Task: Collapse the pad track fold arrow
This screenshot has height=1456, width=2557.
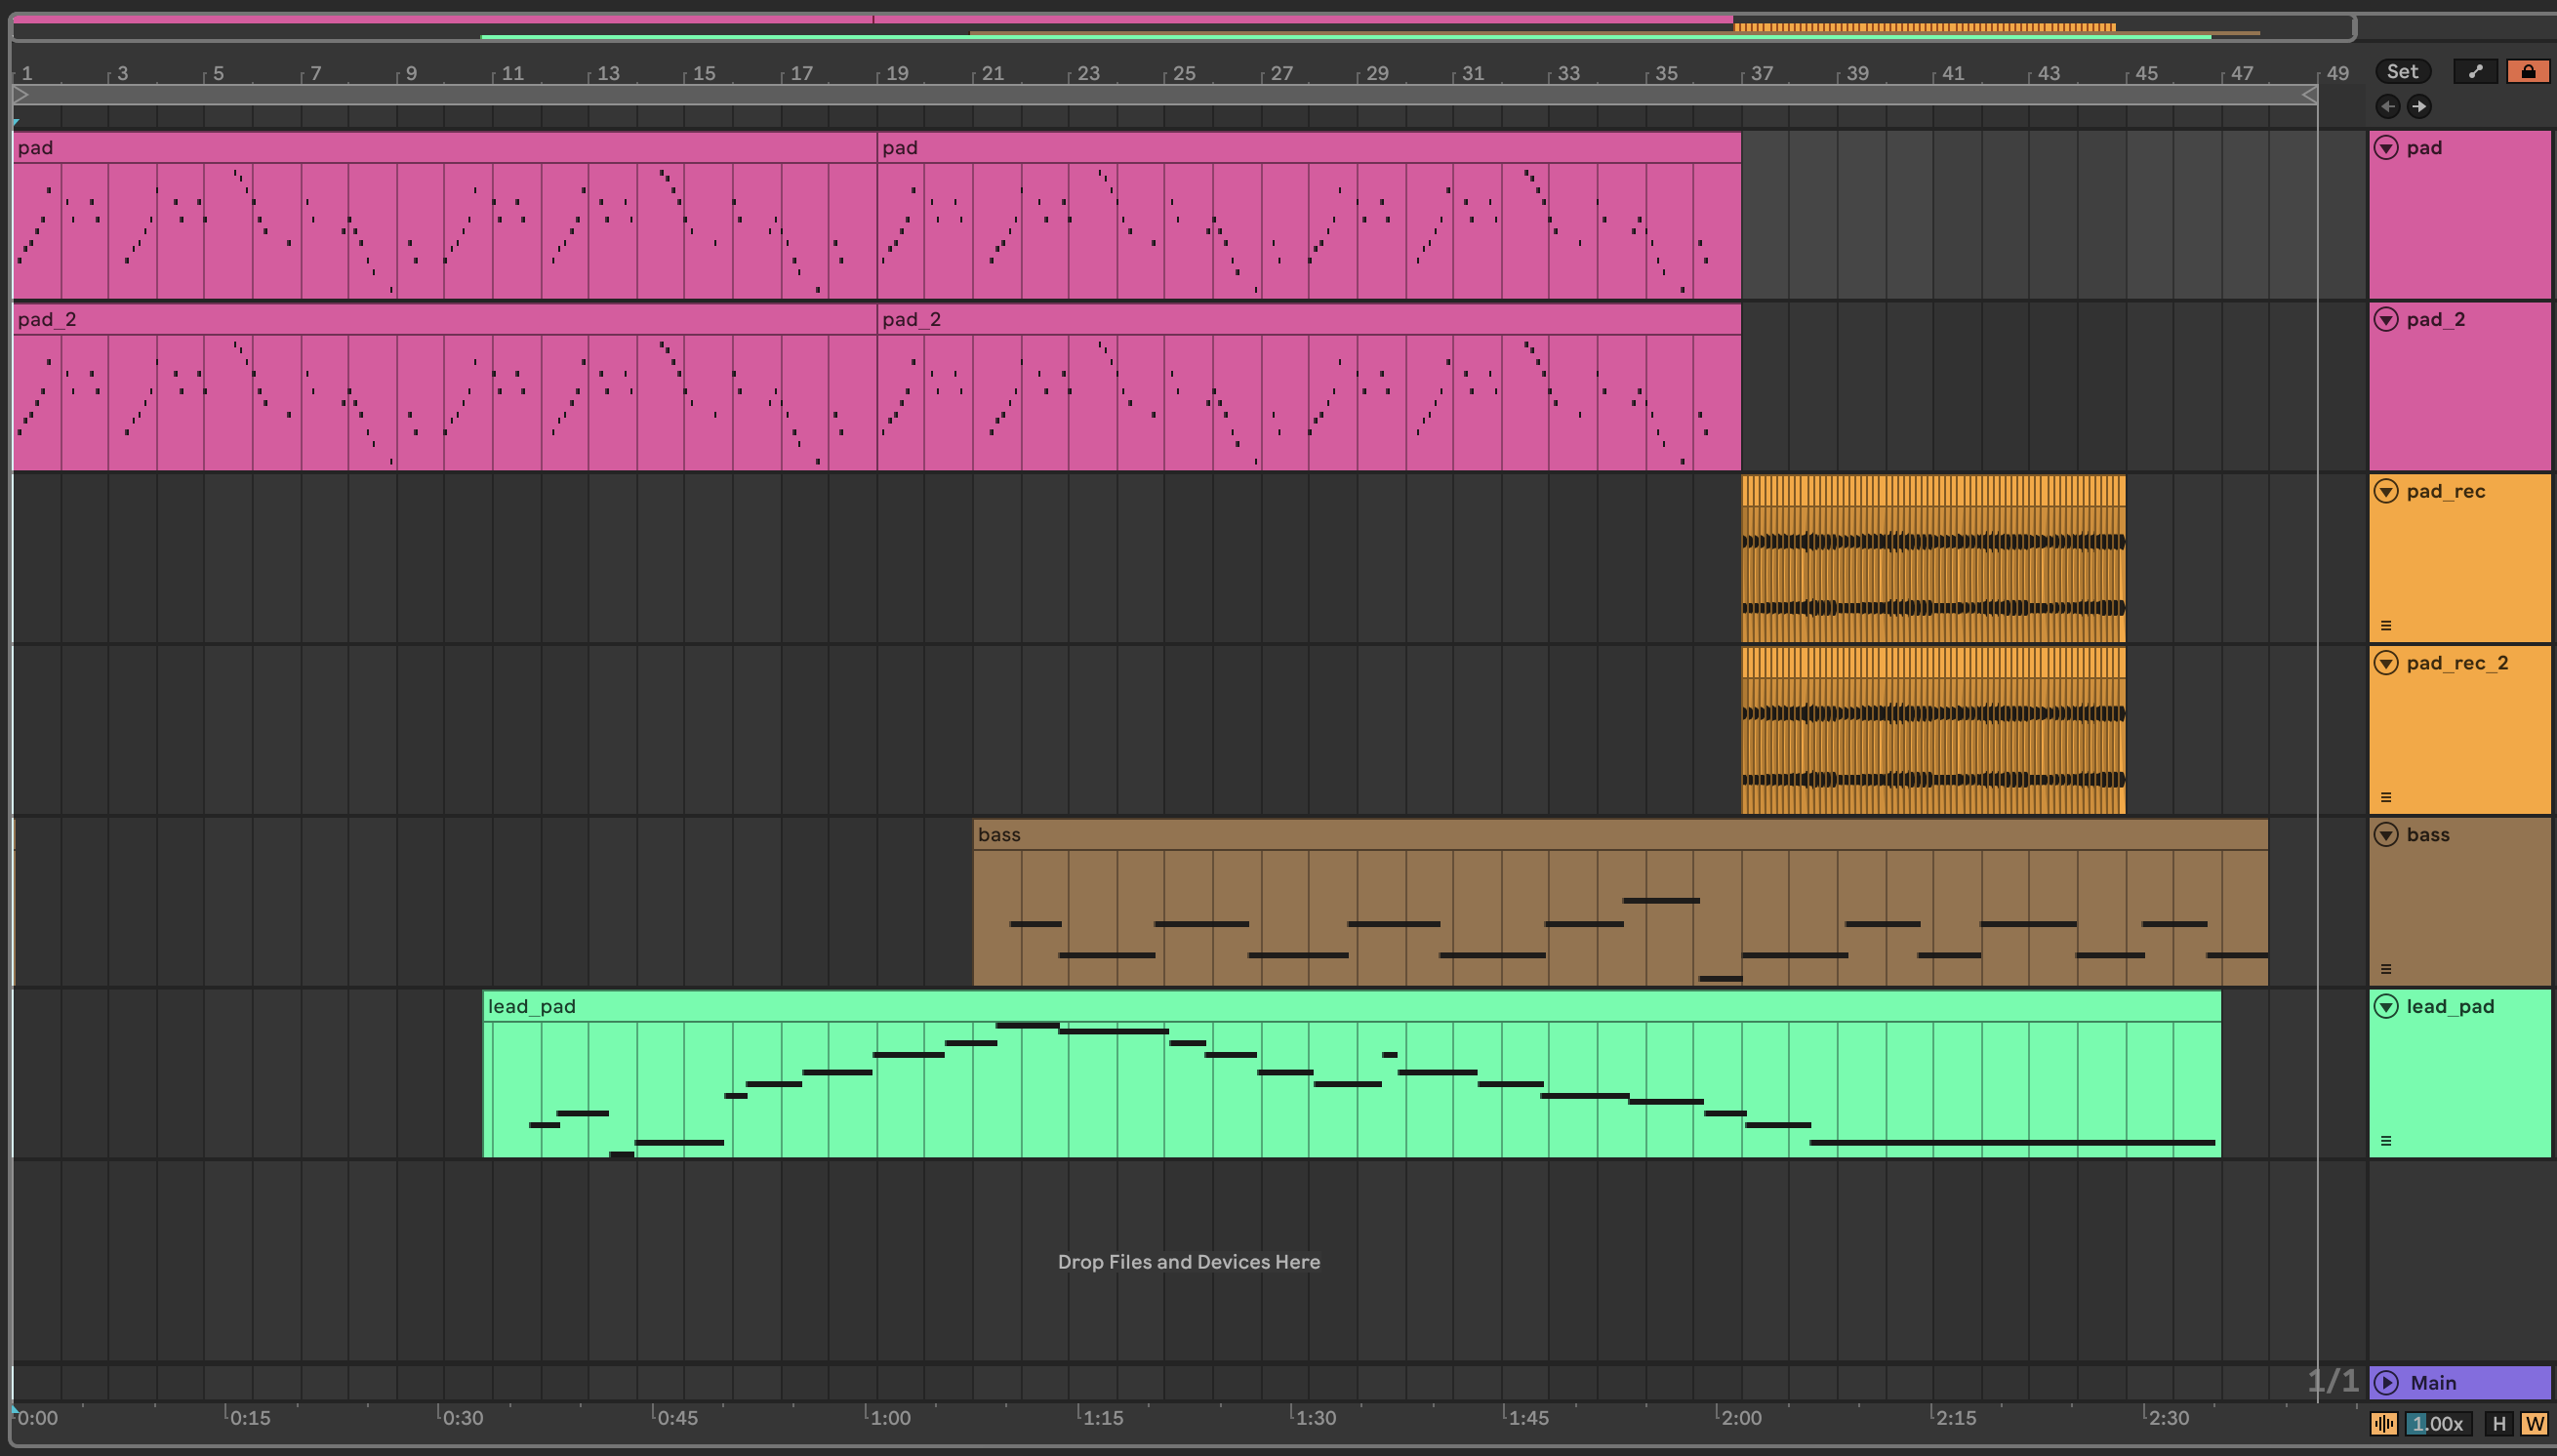Action: pyautogui.click(x=2386, y=148)
